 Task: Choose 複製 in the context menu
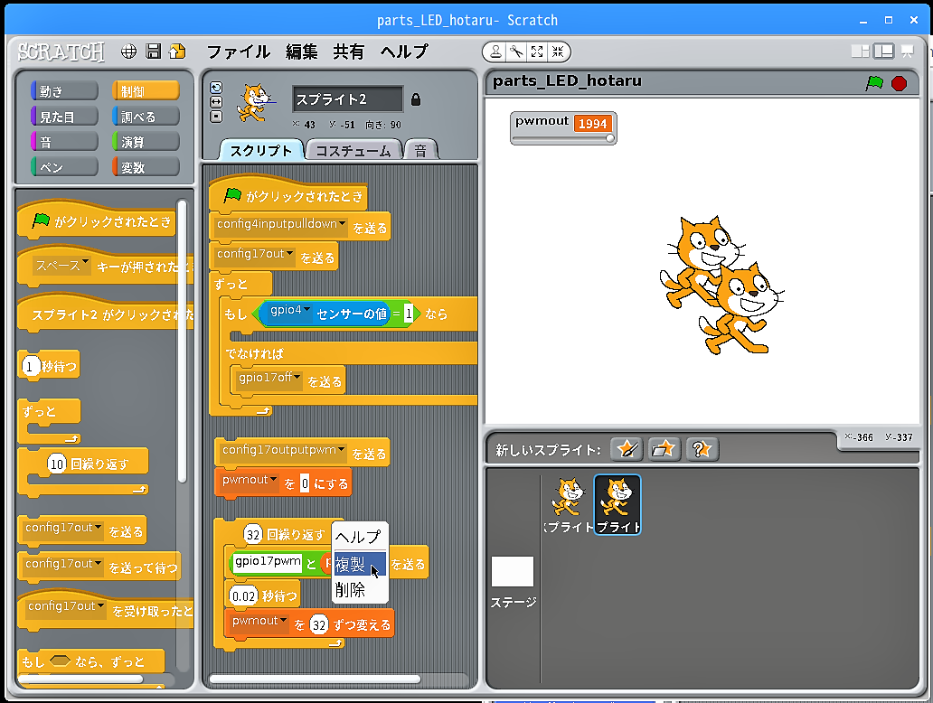359,564
